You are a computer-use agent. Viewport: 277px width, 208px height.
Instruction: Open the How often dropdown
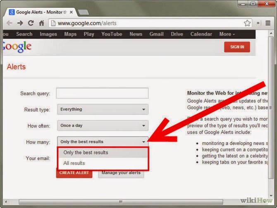click(103, 125)
